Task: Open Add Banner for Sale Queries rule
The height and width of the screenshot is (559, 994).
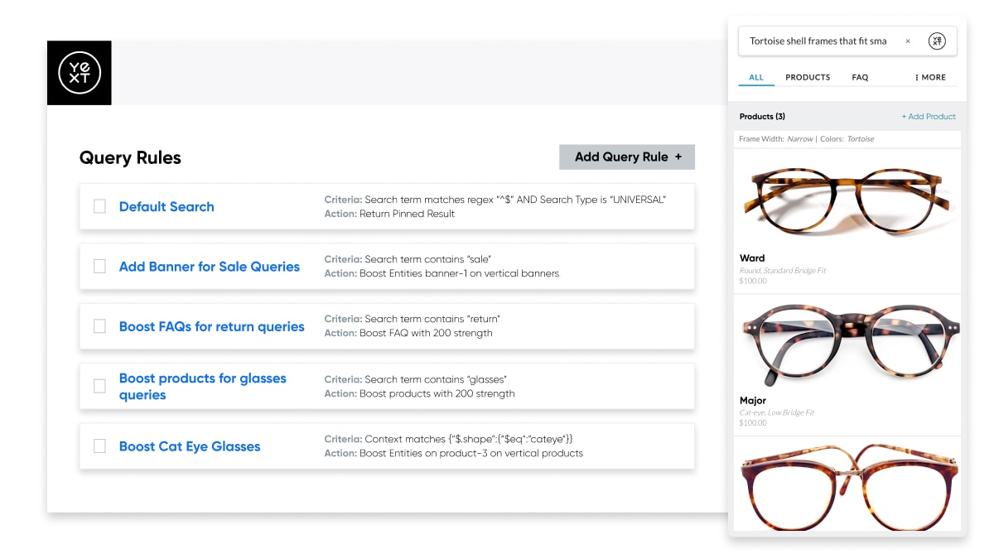Action: coord(210,267)
